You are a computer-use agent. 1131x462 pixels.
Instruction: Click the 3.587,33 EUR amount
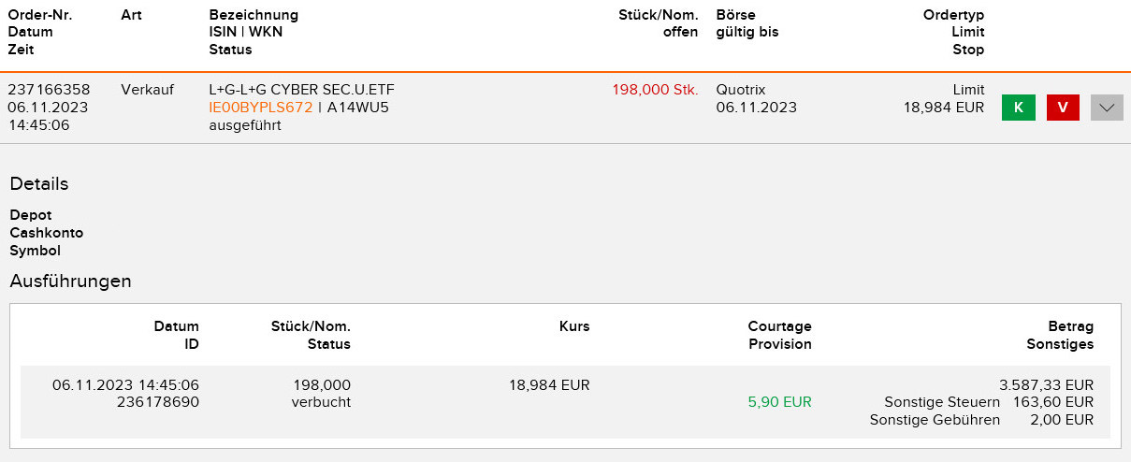[1046, 384]
